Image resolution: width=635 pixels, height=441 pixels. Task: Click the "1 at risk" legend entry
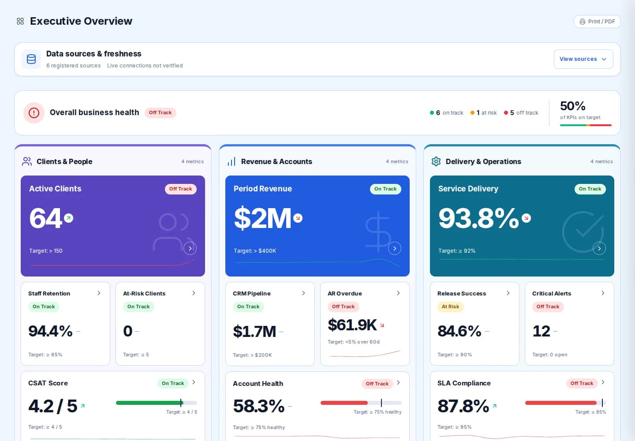[x=483, y=113]
